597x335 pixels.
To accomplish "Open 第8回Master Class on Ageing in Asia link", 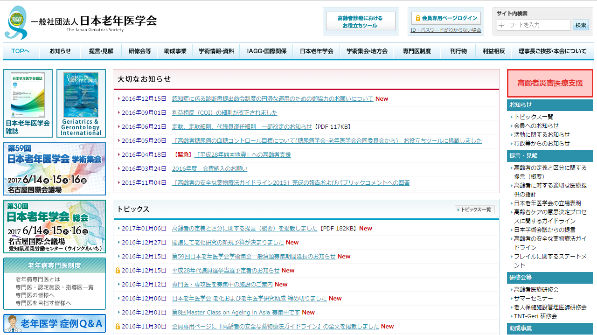I will [236, 313].
